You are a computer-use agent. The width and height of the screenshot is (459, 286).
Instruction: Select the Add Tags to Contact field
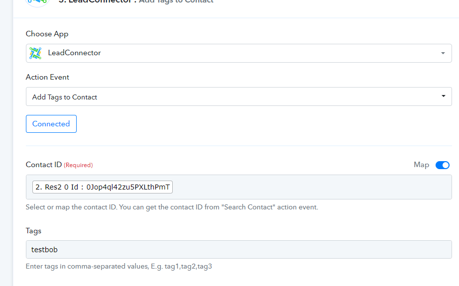pyautogui.click(x=239, y=96)
